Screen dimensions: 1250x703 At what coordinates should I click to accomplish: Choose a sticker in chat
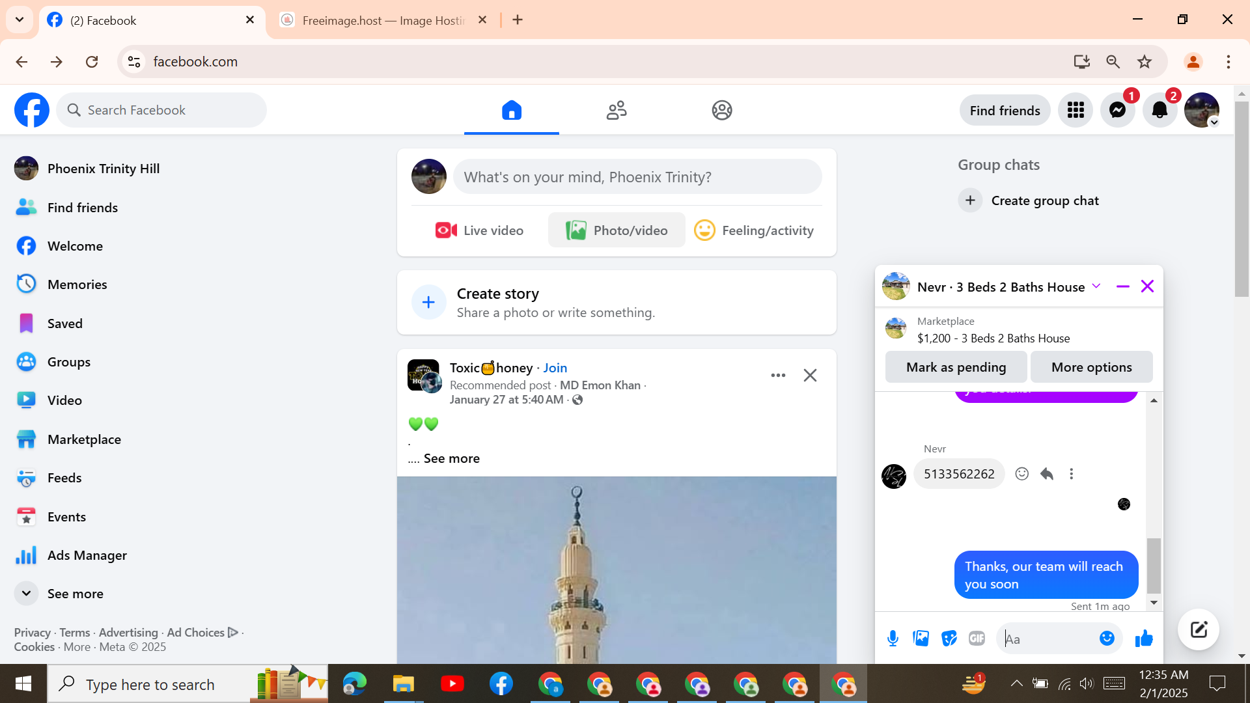coord(949,639)
